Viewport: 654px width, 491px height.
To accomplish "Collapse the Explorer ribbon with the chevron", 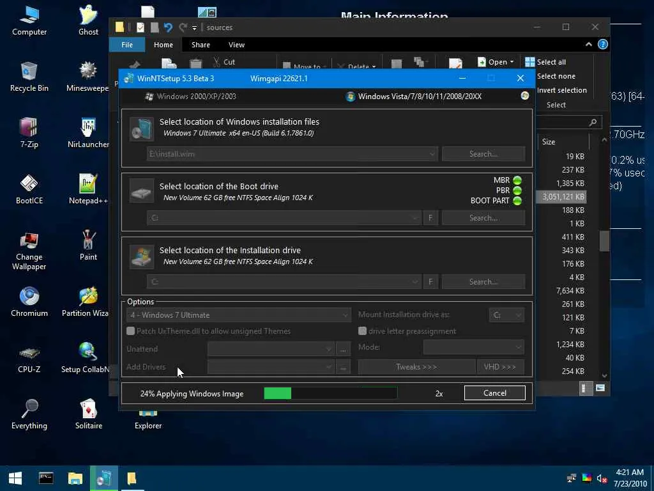I will click(x=588, y=44).
